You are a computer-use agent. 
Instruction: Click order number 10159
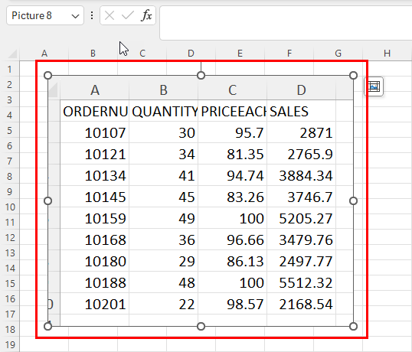coord(106,218)
